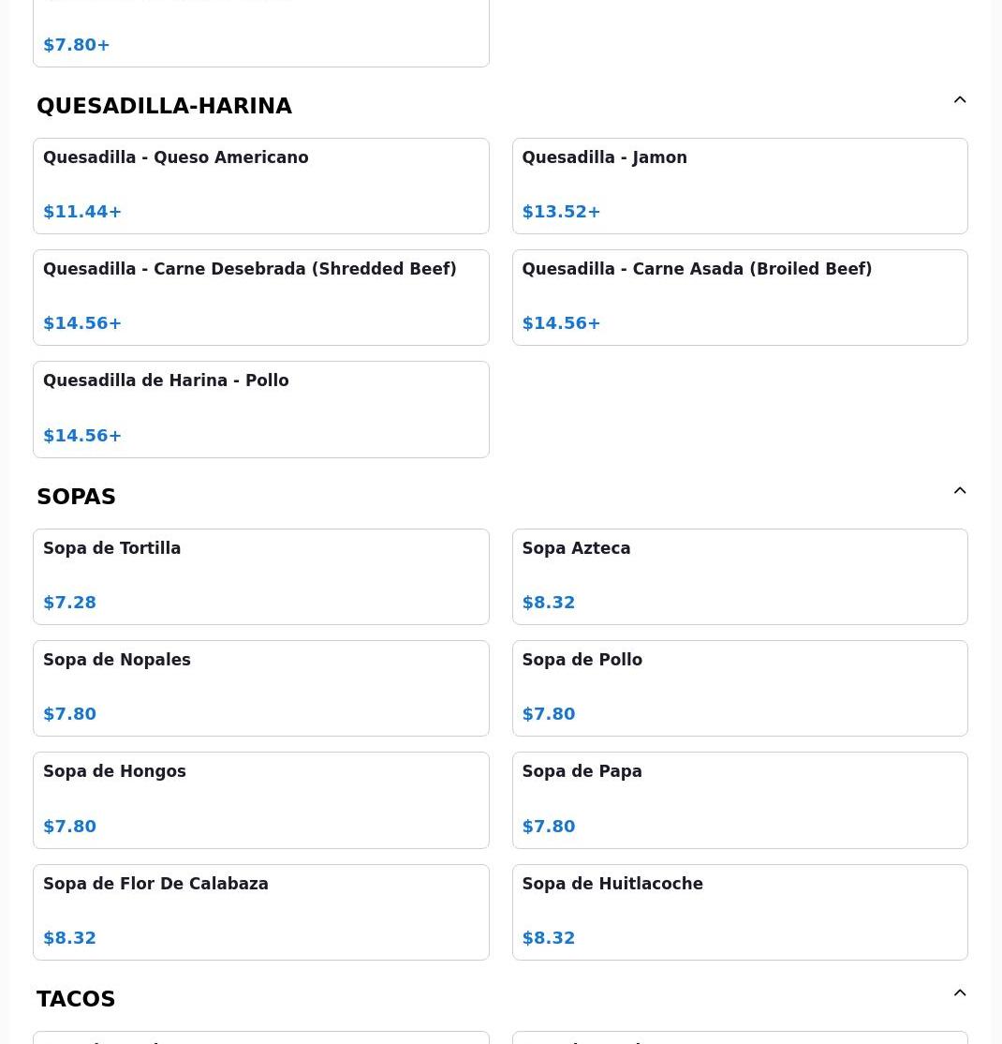Click the $7.28 price of Sopa de Tortilla
Viewport: 1002px width, 1044px height.
[70, 603]
